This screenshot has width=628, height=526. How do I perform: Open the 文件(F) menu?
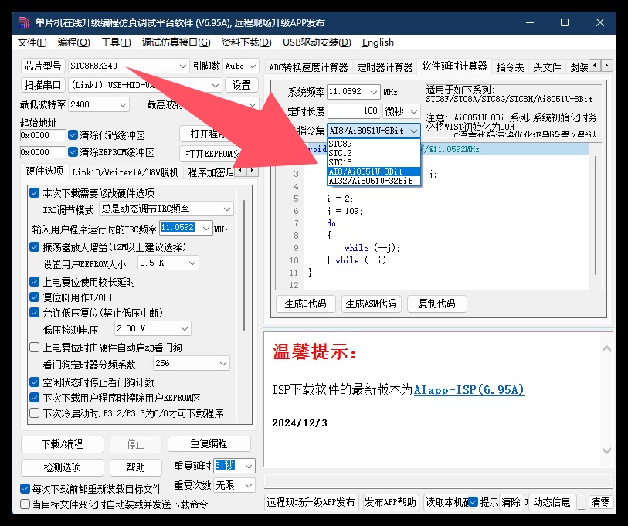[32, 42]
